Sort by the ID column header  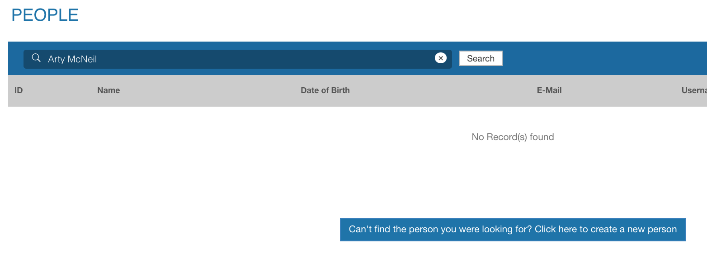[19, 90]
